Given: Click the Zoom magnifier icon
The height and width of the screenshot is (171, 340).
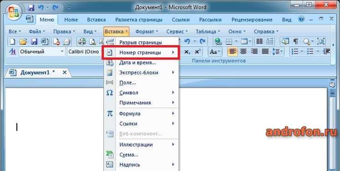Looking at the screenshot, I should pyautogui.click(x=307, y=41).
